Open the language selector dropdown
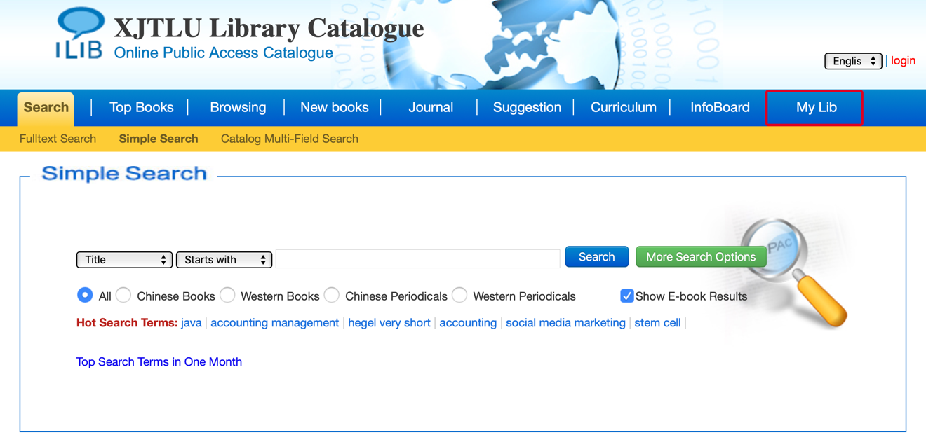This screenshot has width=926, height=442. point(852,61)
